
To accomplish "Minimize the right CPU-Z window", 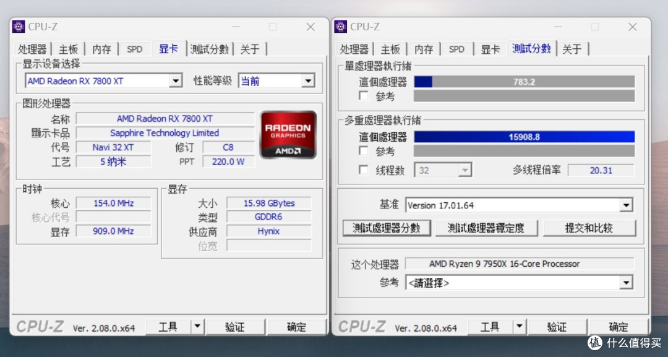I will point(558,27).
